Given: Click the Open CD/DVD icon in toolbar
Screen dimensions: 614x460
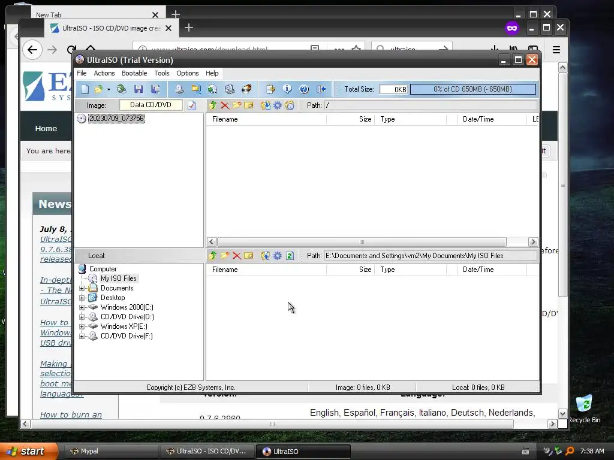Looking at the screenshot, I should click(121, 89).
